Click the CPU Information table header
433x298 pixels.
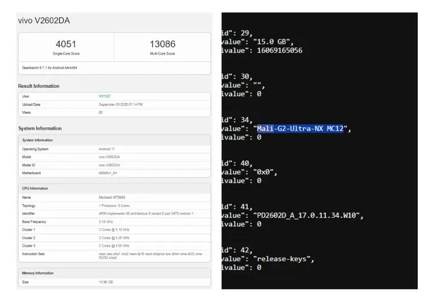[x=35, y=188]
